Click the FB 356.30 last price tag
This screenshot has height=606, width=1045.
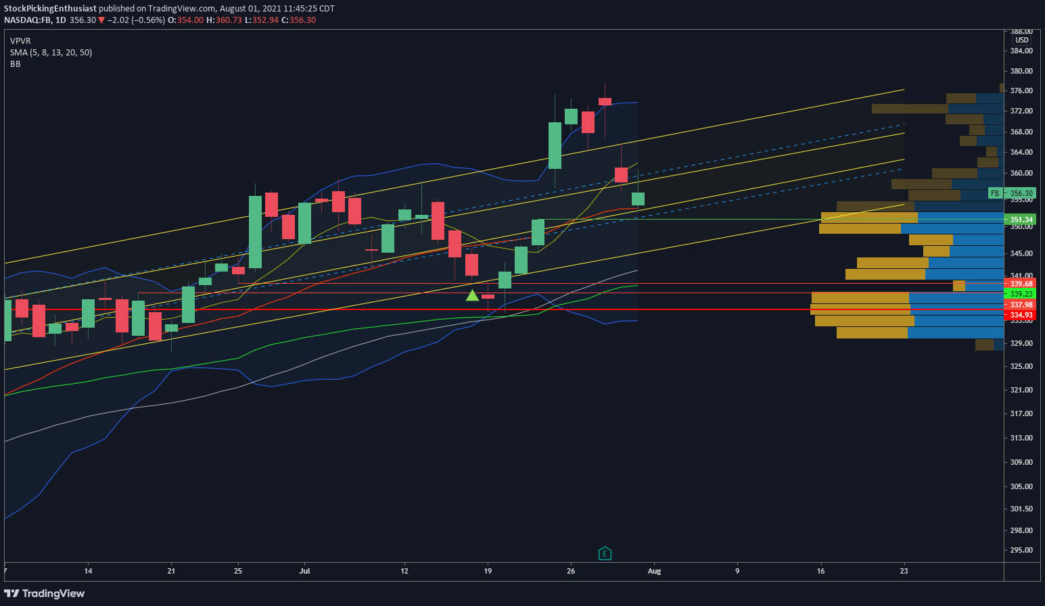click(x=1013, y=193)
